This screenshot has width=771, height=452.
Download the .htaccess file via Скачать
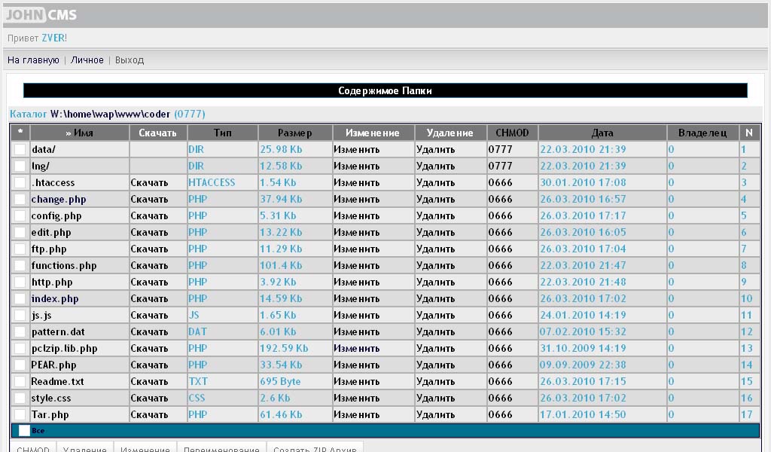(x=149, y=182)
